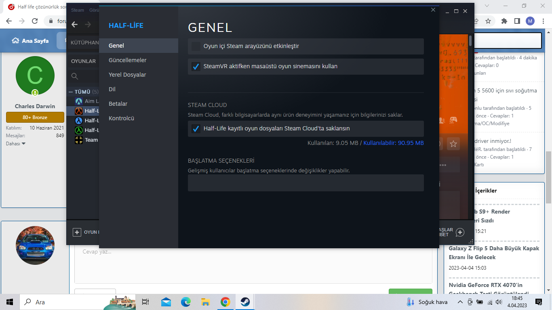This screenshot has width=552, height=310.
Task: Click Charles Darwin's green avatar
Action: (35, 75)
